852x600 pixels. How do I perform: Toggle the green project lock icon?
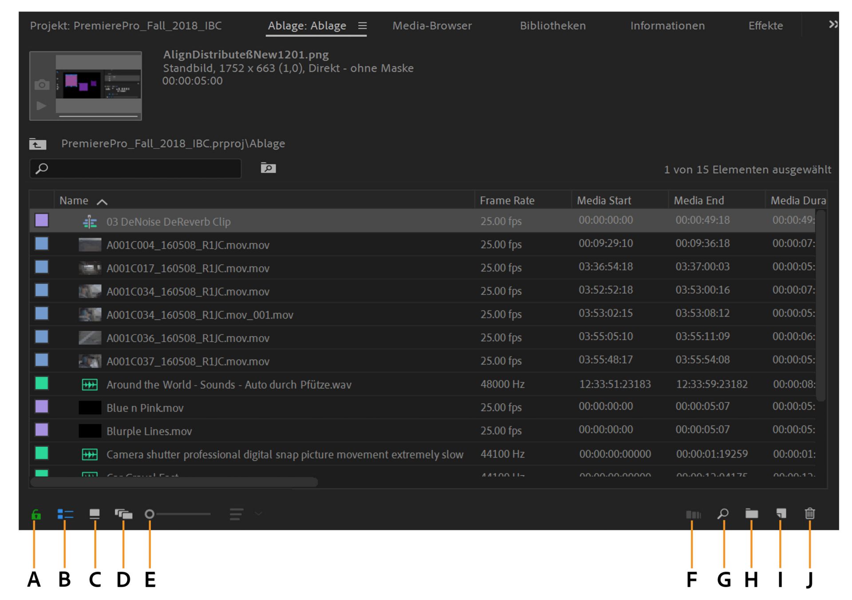[36, 514]
